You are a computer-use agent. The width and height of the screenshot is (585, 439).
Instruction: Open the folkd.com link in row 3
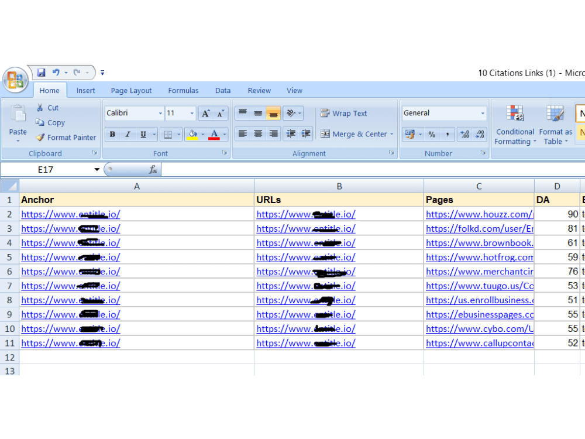coord(480,228)
